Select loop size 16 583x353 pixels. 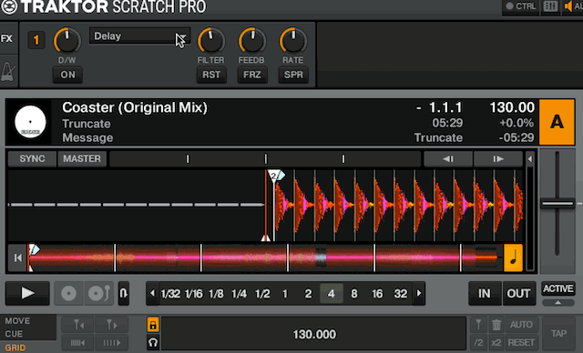tap(377, 294)
